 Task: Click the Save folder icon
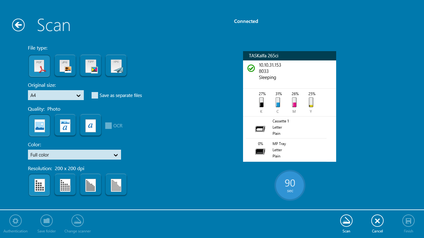[x=47, y=221]
